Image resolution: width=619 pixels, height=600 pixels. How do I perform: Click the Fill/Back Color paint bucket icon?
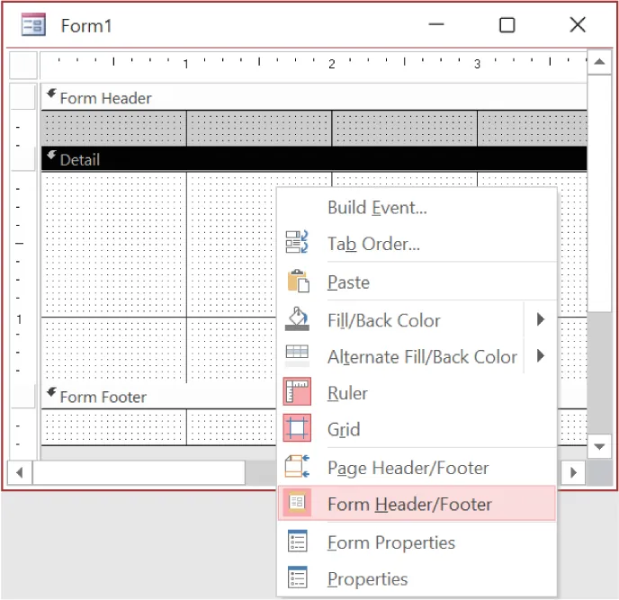pos(297,319)
